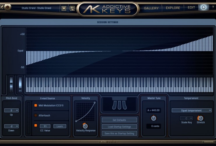Image resolution: width=216 pixels, height=146 pixels.
Task: Click the round knob icon at top left
Action: point(8,7)
